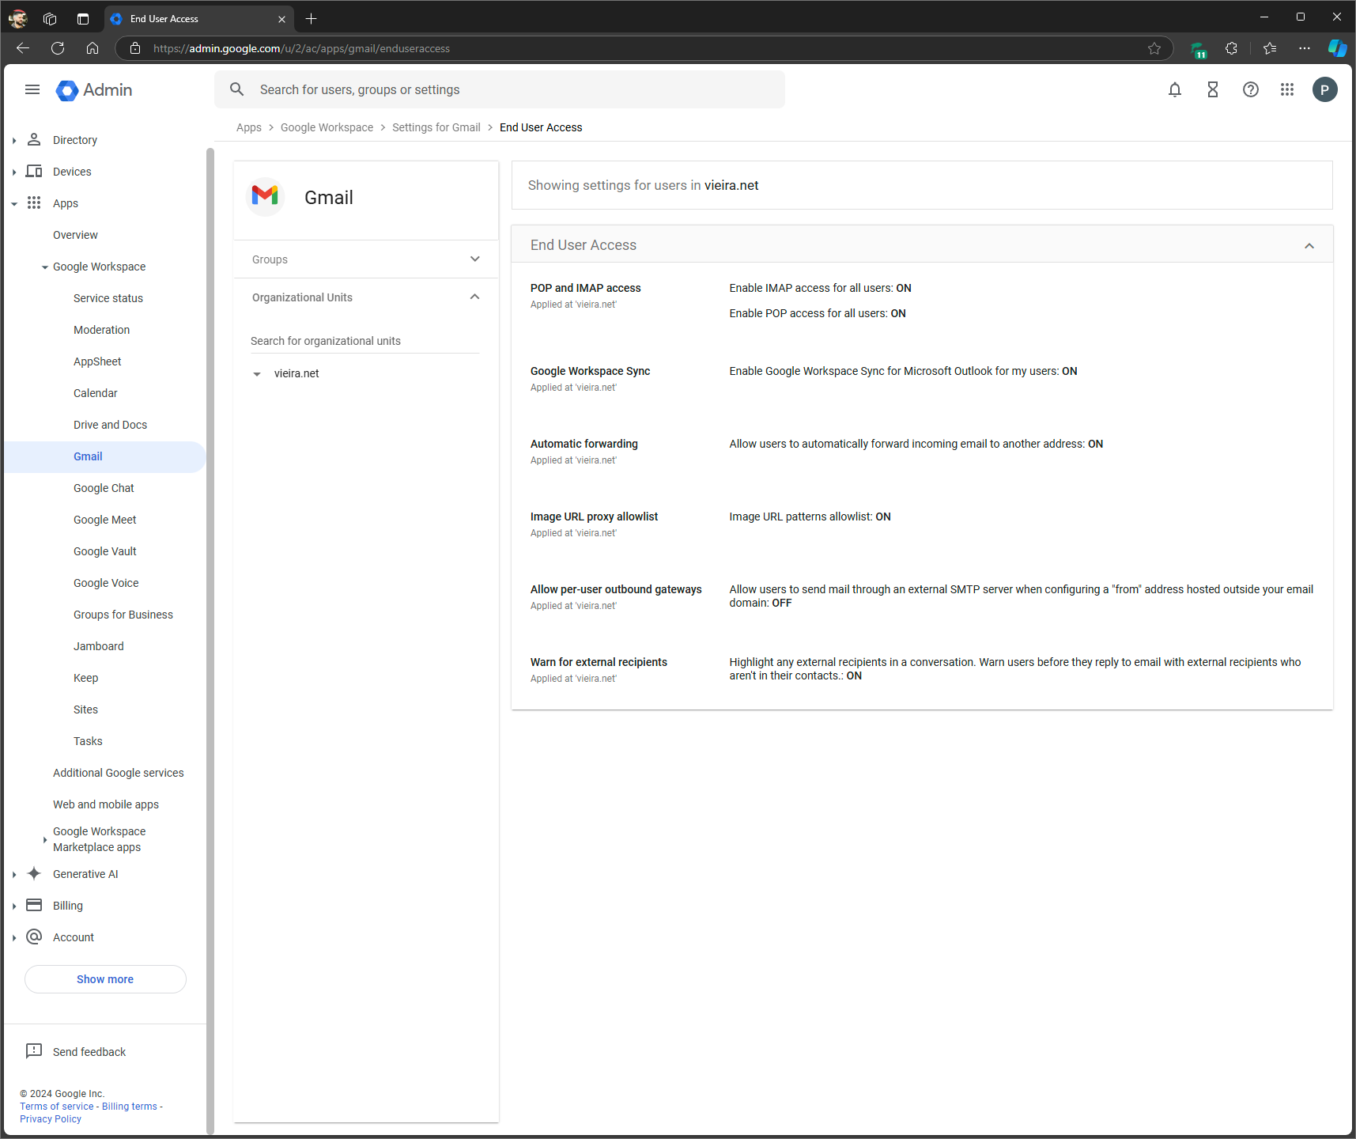Image resolution: width=1356 pixels, height=1139 pixels.
Task: Collapse the vieira.net org unit arrow
Action: click(257, 374)
